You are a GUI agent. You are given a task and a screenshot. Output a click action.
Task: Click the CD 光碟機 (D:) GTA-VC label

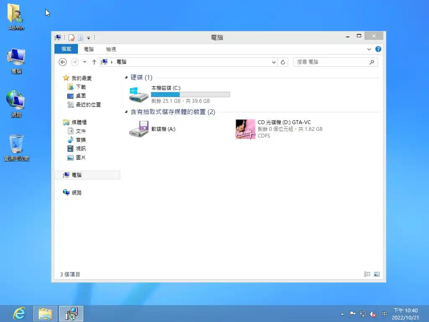tap(284, 122)
